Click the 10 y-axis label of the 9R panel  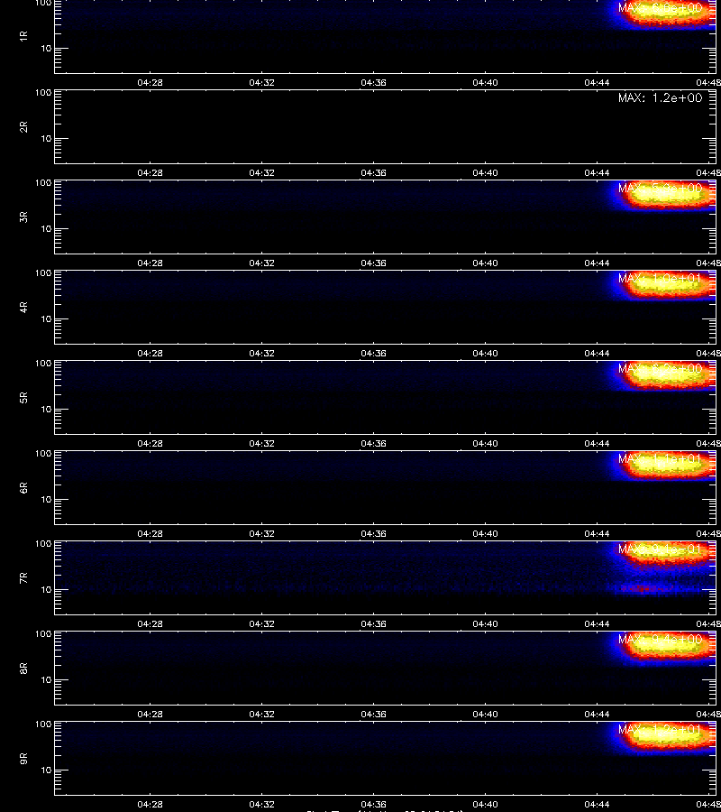tap(46, 770)
